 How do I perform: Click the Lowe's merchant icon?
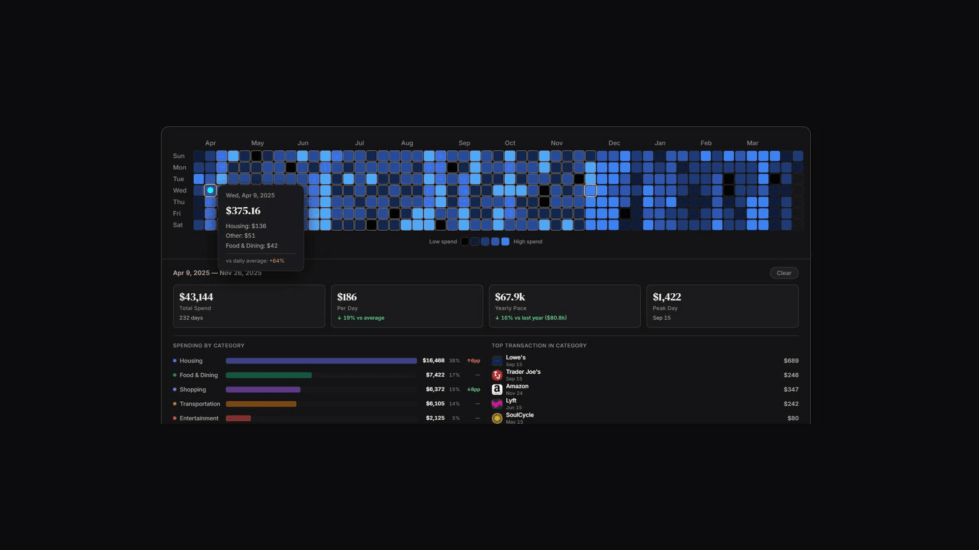click(497, 361)
